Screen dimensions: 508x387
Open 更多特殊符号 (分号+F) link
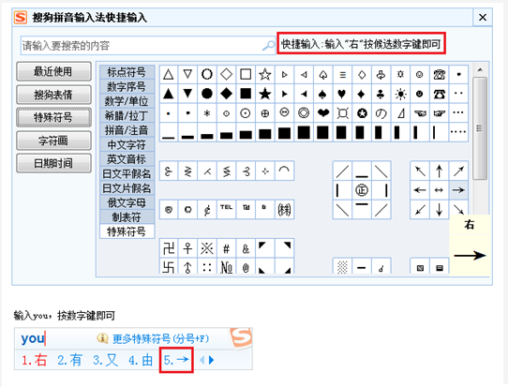pos(160,339)
